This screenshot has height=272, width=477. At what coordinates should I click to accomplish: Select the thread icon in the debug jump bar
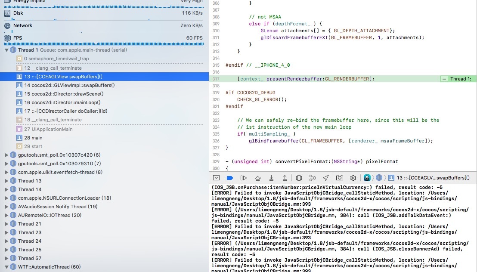click(379, 178)
